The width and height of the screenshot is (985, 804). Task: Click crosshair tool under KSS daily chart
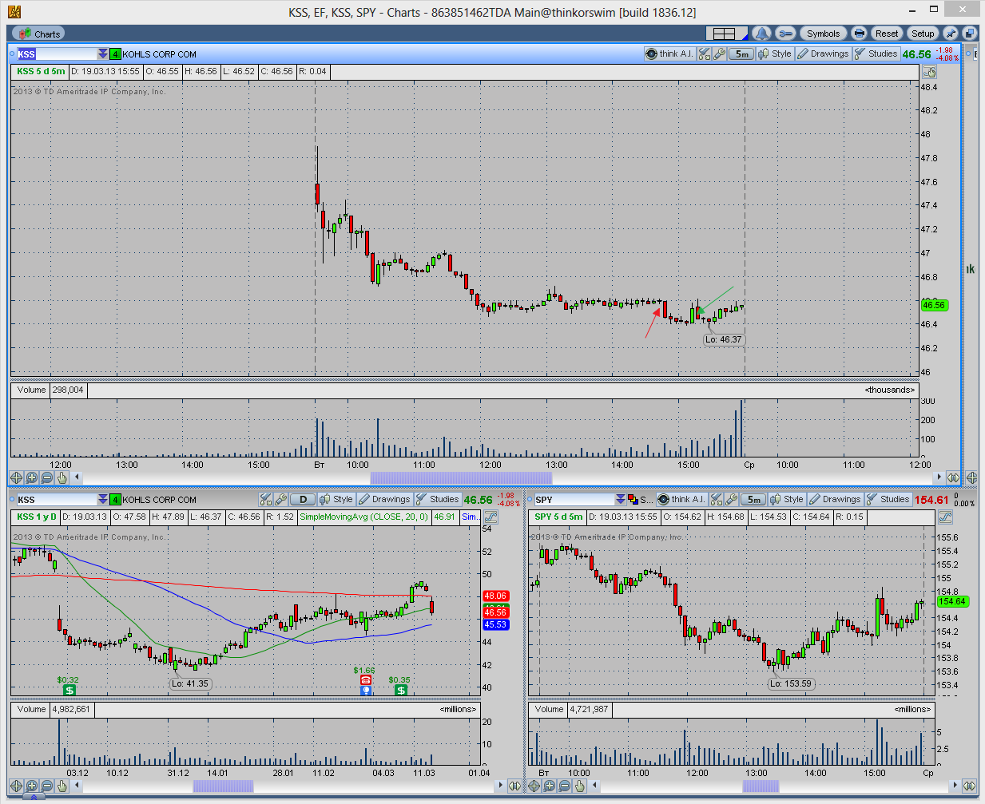16,786
